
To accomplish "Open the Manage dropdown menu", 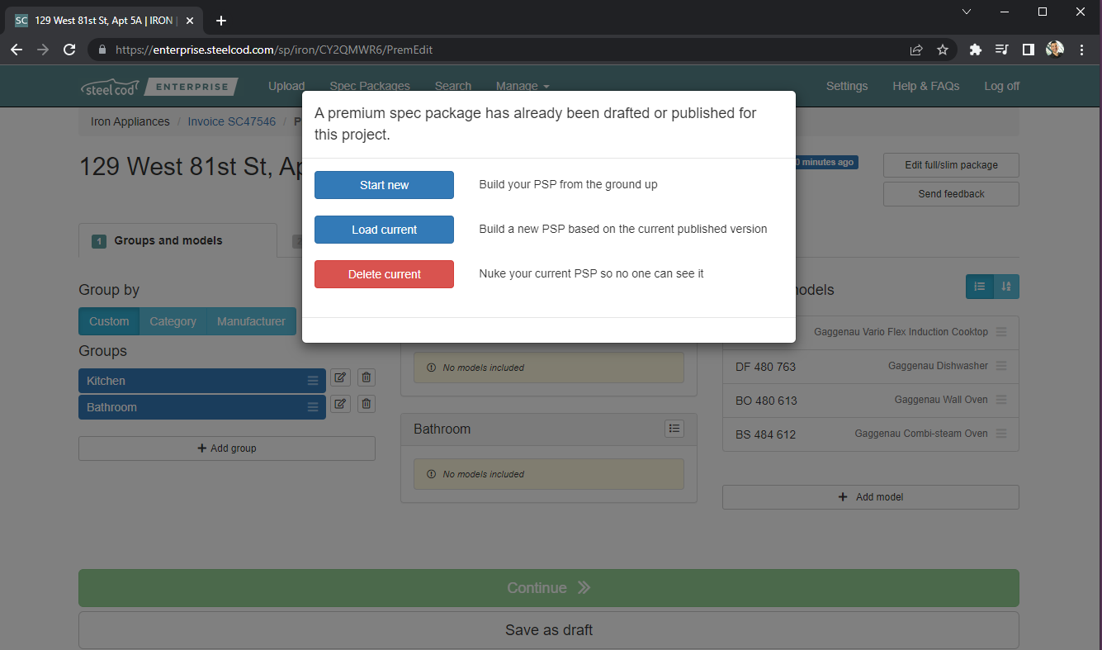I will pyautogui.click(x=522, y=86).
